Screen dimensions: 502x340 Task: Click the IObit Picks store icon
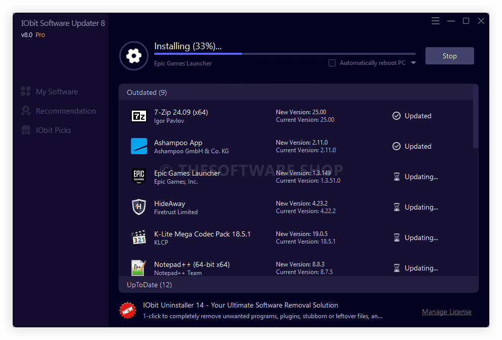[26, 130]
